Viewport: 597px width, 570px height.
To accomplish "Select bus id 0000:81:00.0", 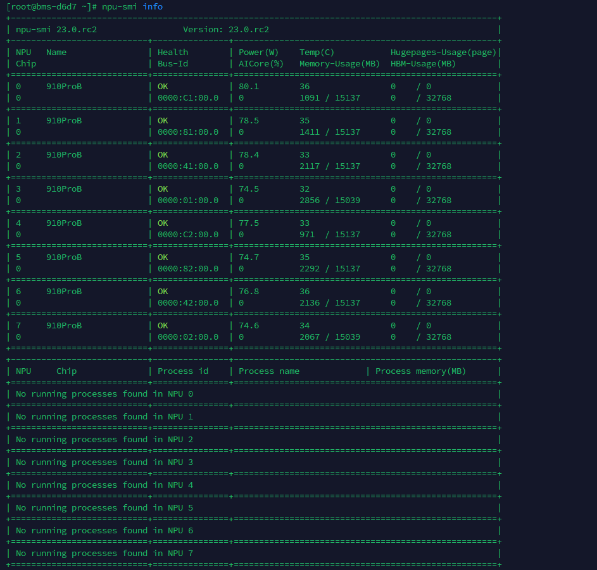I will pyautogui.click(x=188, y=132).
